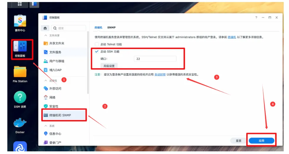Viewport: 289px width, 154px height.
Task: Select the 共享文件夹 text label
Action: (x=57, y=43)
